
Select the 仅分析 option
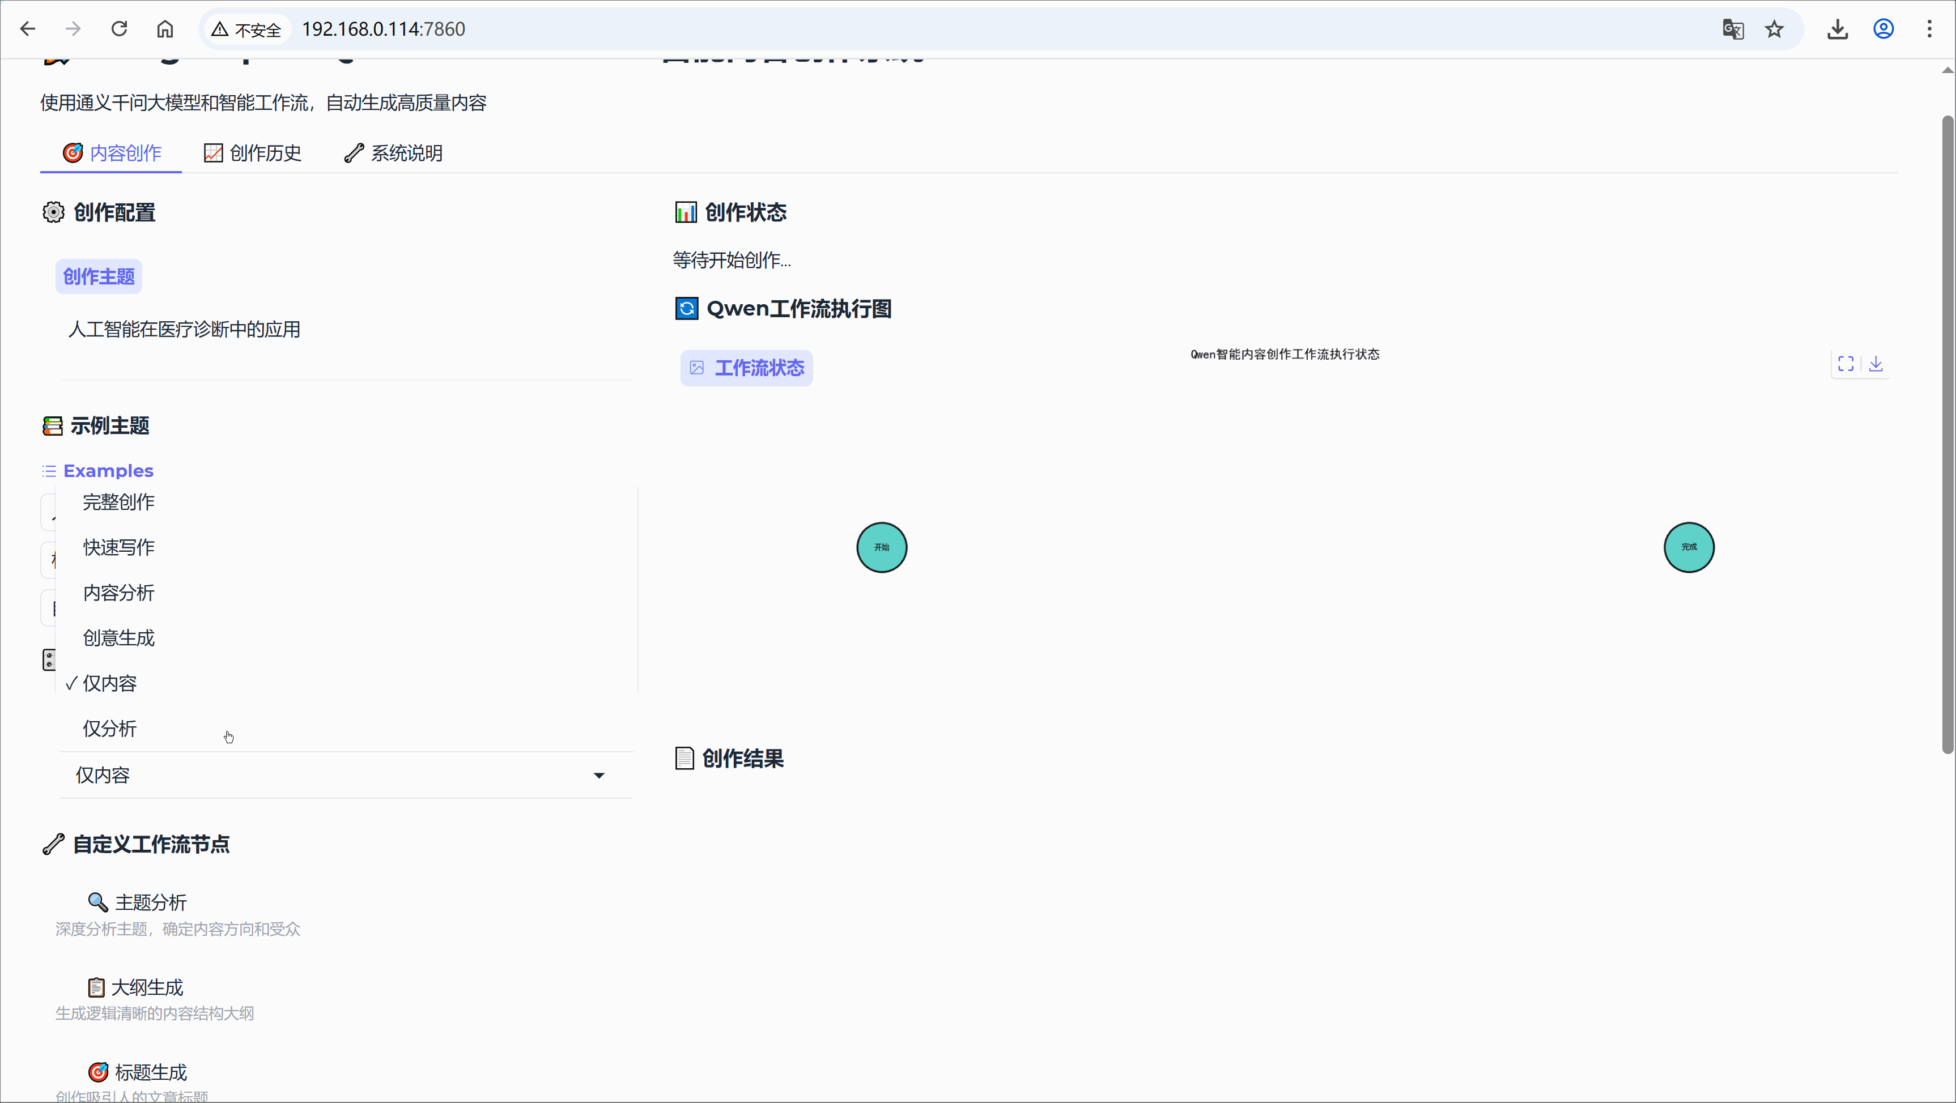(x=110, y=728)
